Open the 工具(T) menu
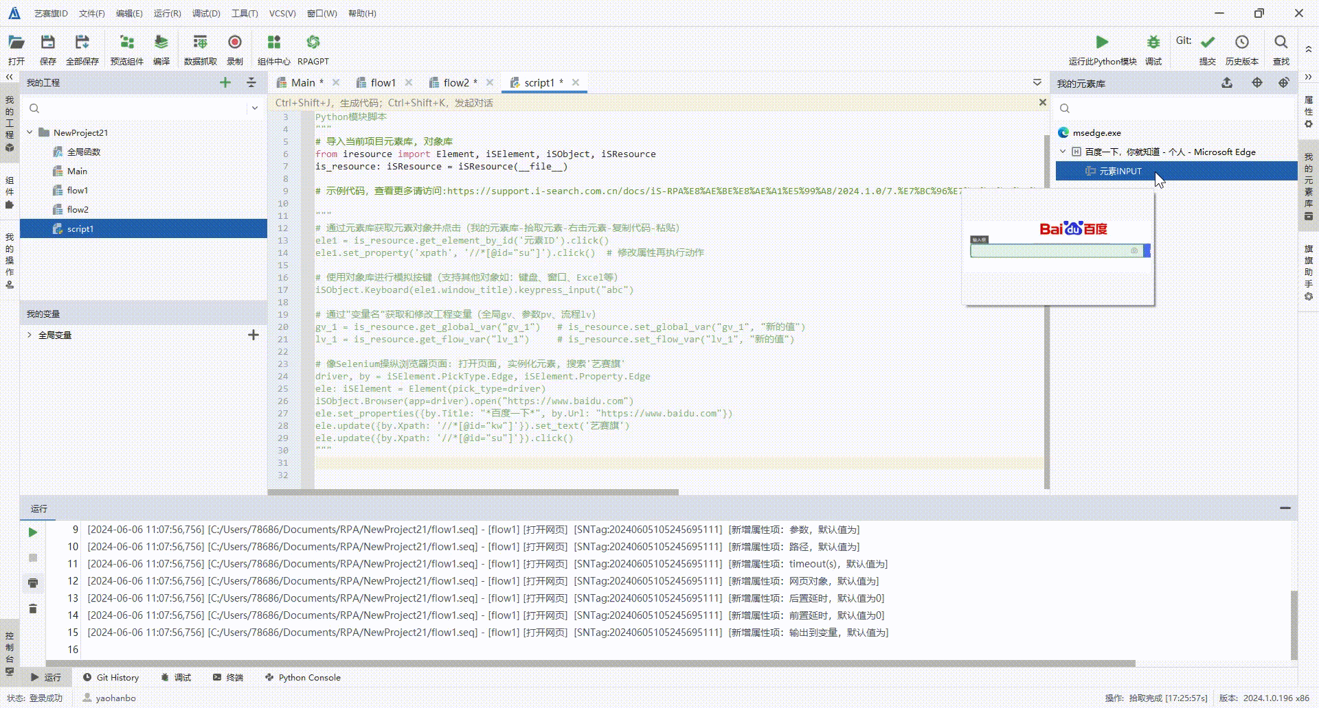This screenshot has height=708, width=1319. [244, 13]
